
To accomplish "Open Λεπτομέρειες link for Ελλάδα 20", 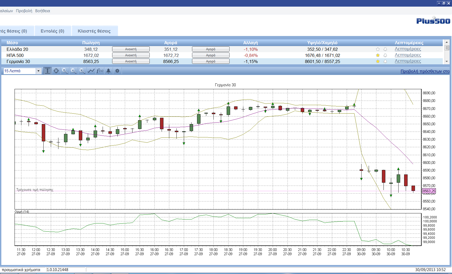I will click(x=408, y=49).
